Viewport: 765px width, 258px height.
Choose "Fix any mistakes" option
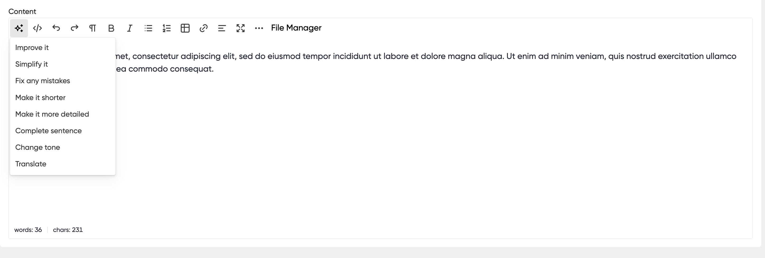click(43, 81)
